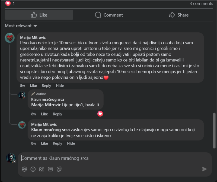
Task: Click the heart reaction on the post count
Action: click(x=8, y=3)
